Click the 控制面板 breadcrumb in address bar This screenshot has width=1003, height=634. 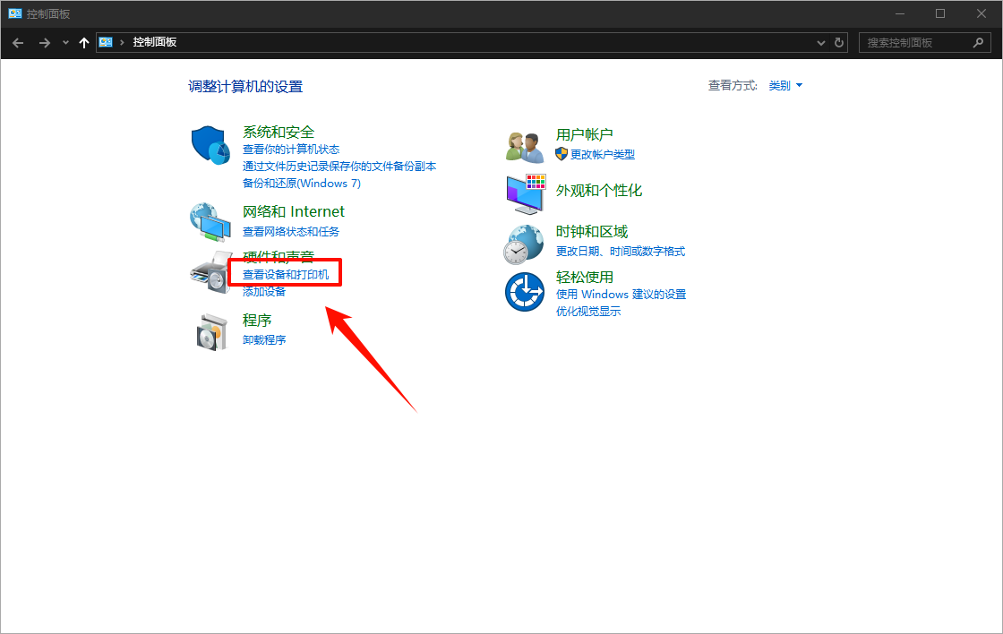(155, 42)
